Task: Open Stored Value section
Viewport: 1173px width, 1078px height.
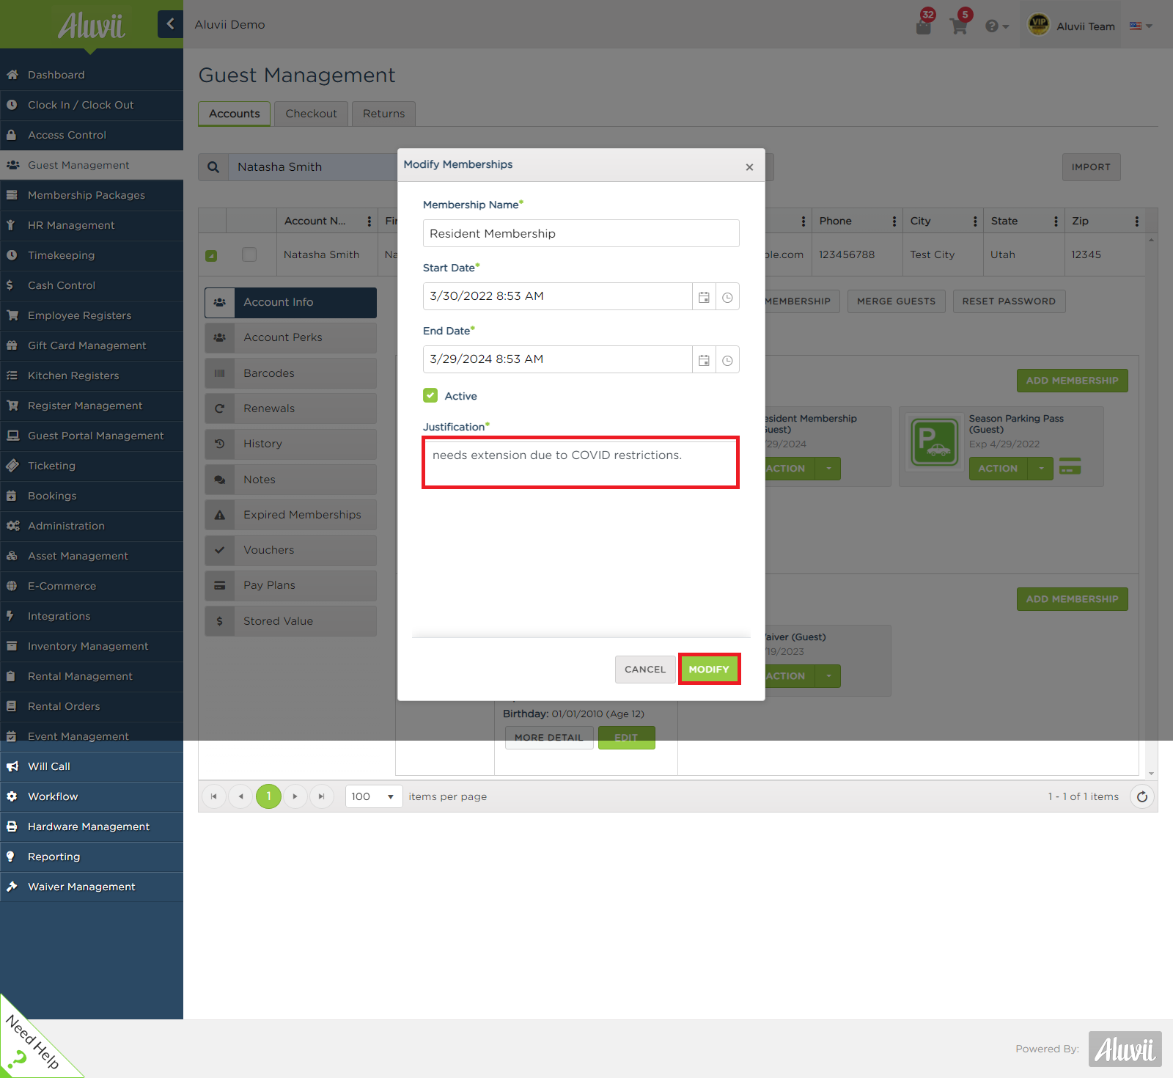Action: [x=290, y=621]
